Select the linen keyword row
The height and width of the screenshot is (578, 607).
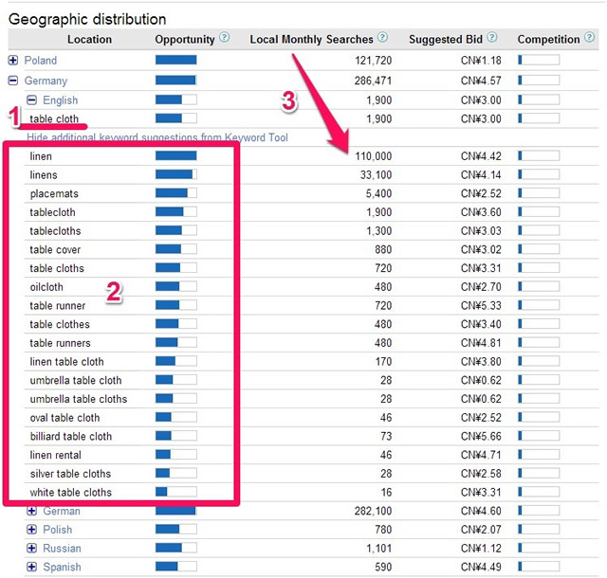[41, 156]
